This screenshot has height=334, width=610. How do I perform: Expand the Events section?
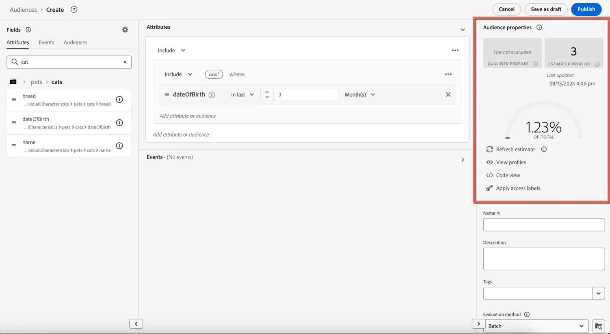tap(463, 160)
